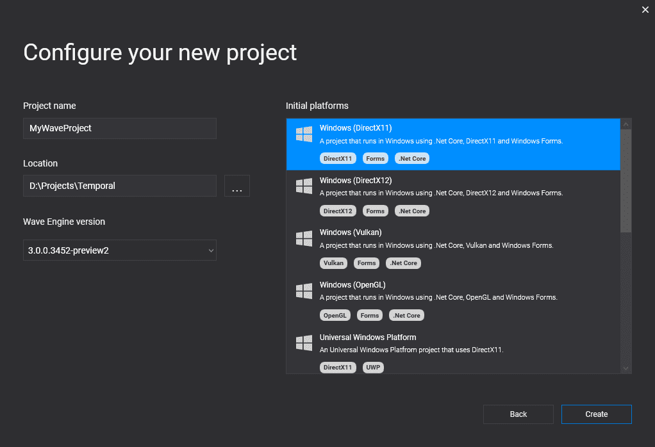Click Forms tag in Windows (Vulkan) row
The width and height of the screenshot is (655, 447).
[x=367, y=263]
